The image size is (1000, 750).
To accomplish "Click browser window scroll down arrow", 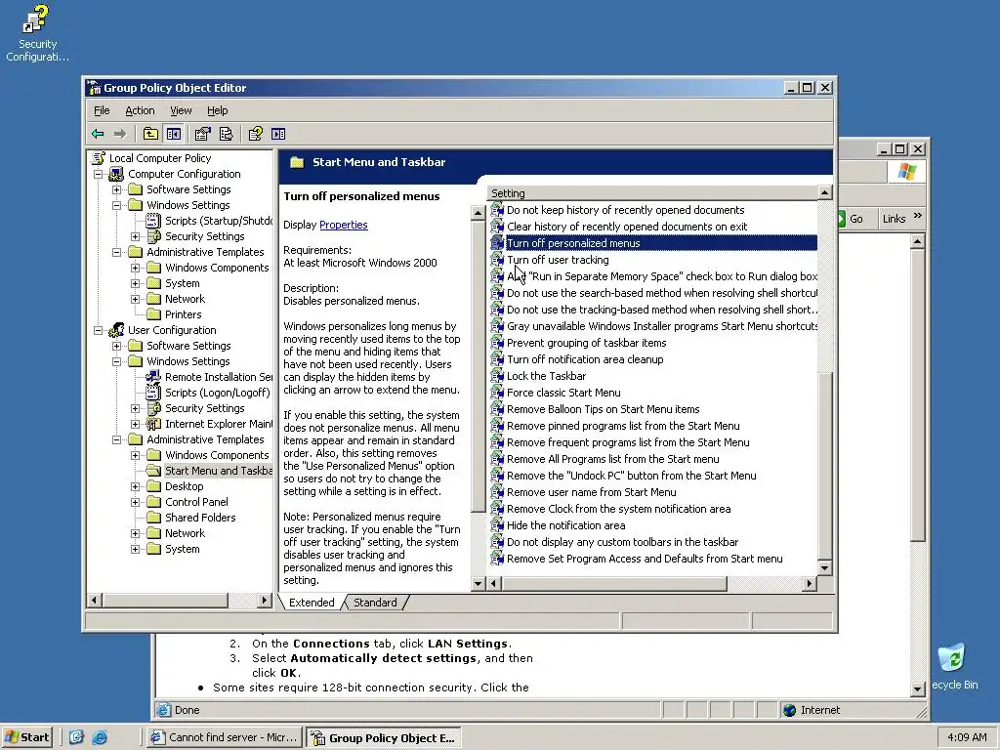I will coord(917,688).
